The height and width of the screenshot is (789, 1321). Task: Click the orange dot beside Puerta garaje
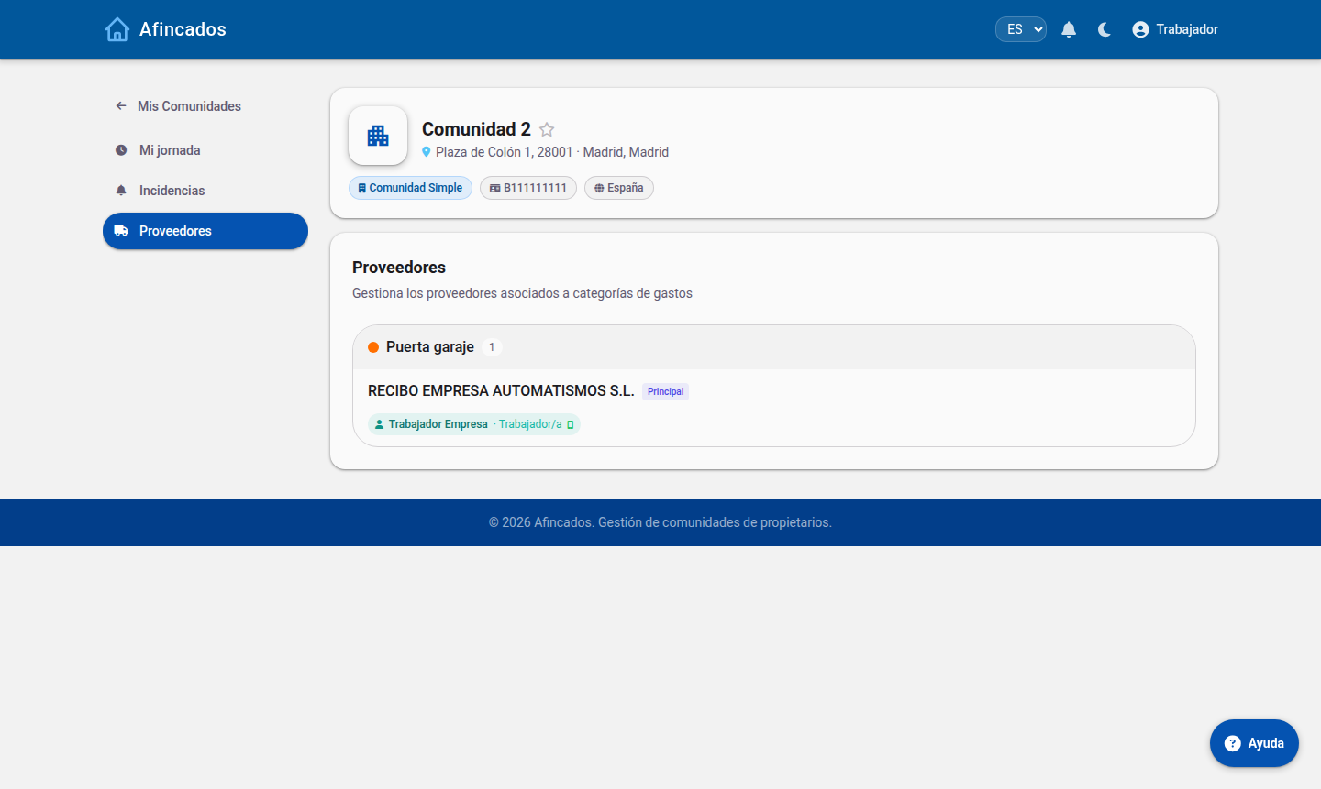(x=373, y=347)
